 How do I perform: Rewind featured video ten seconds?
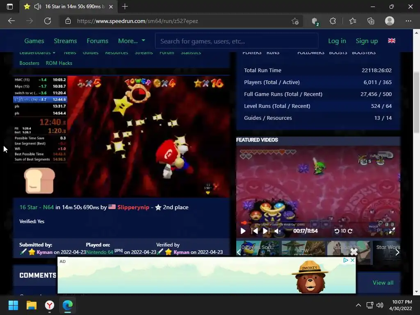[337, 231]
